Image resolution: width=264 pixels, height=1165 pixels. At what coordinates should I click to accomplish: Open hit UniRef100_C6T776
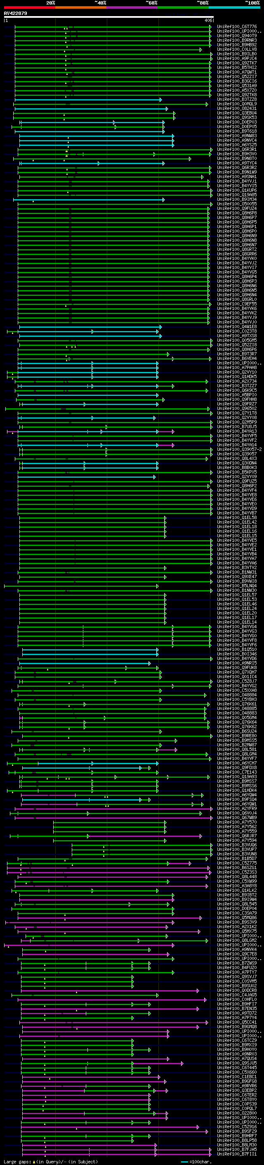click(x=237, y=27)
